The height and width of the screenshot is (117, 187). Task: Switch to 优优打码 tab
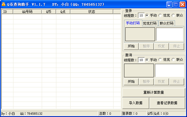coord(150,23)
